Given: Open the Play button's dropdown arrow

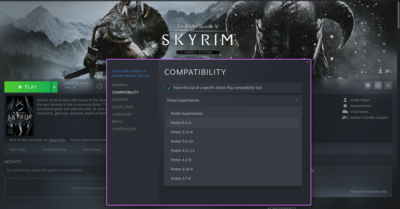Looking at the screenshot, I should [54, 87].
